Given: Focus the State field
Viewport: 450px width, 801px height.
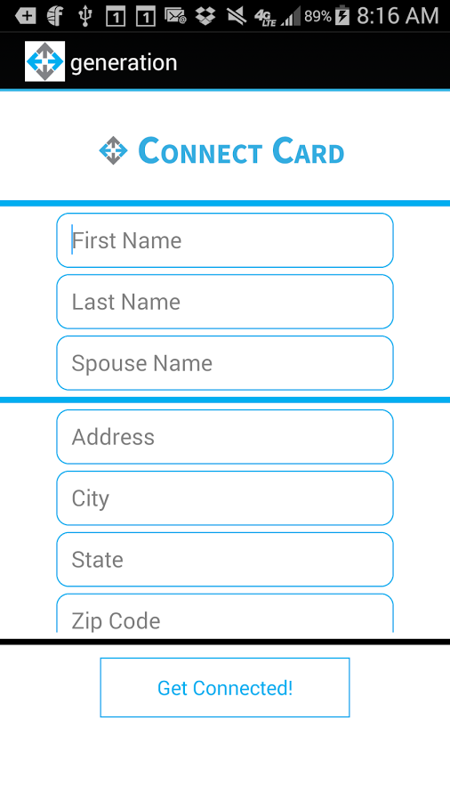Looking at the screenshot, I should click(x=225, y=560).
